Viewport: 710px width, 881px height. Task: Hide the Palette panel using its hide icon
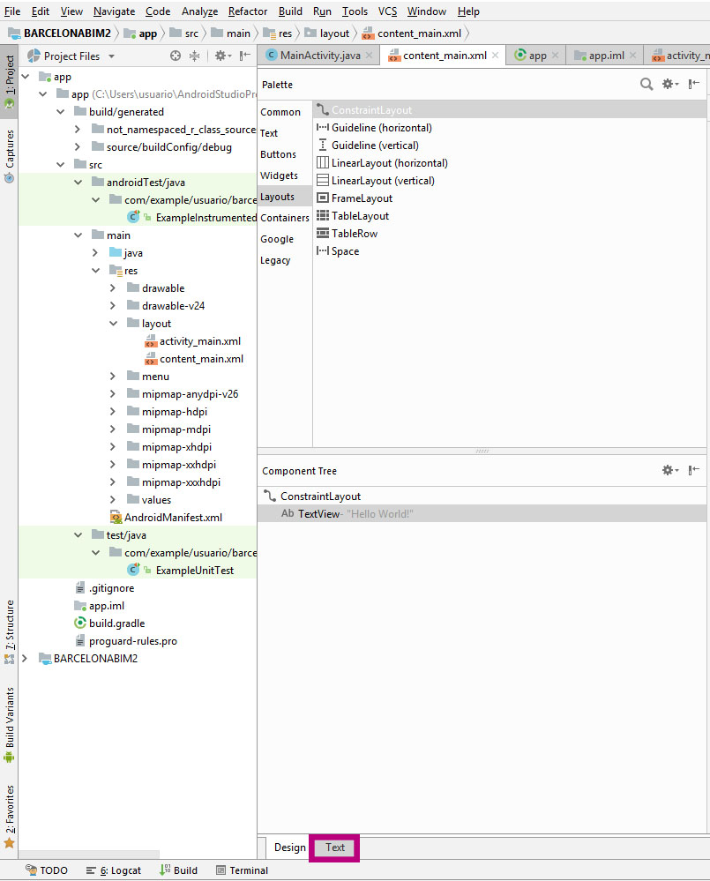click(695, 84)
